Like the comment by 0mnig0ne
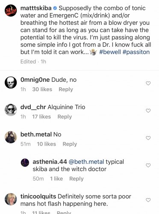Viewport: 159px width, 214px height. (148, 83)
